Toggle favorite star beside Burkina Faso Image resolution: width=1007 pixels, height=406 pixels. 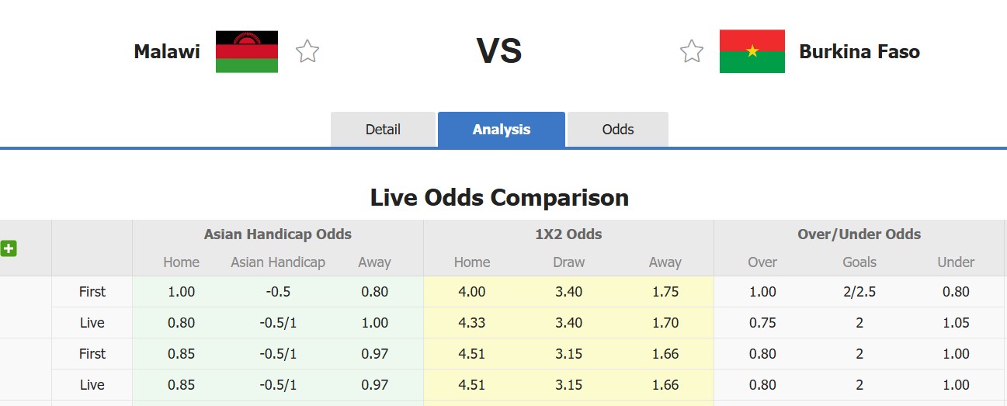coord(691,51)
